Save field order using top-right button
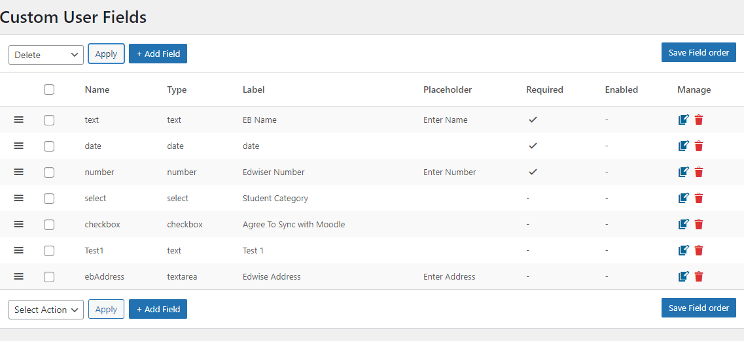Viewport: 744px width, 341px height. [x=698, y=52]
